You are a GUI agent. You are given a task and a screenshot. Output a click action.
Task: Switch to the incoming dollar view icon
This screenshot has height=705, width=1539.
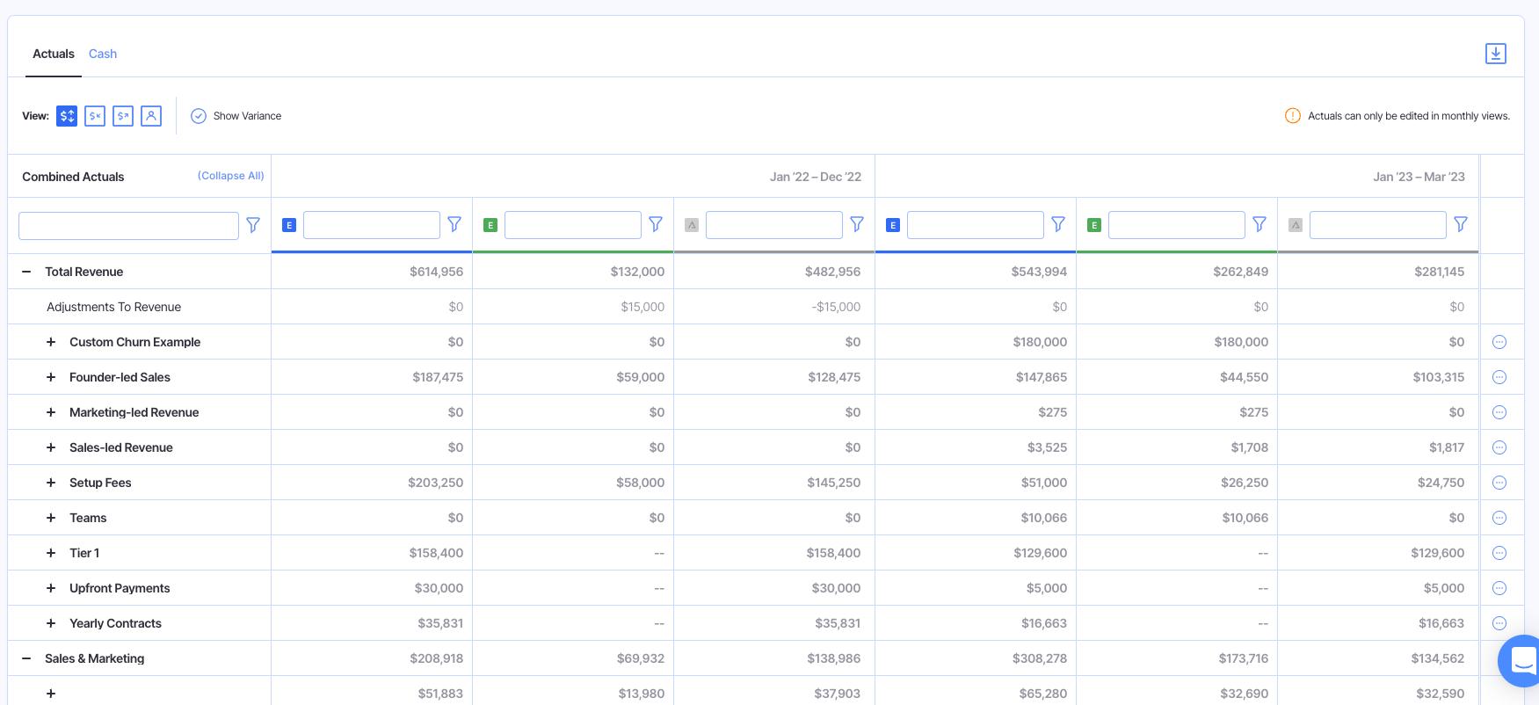pos(95,116)
